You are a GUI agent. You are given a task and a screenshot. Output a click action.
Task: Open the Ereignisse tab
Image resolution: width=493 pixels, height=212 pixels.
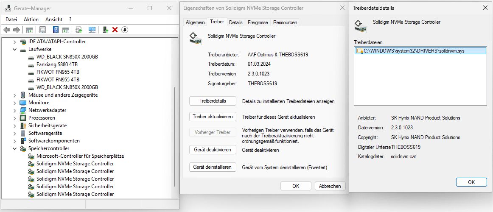258,22
